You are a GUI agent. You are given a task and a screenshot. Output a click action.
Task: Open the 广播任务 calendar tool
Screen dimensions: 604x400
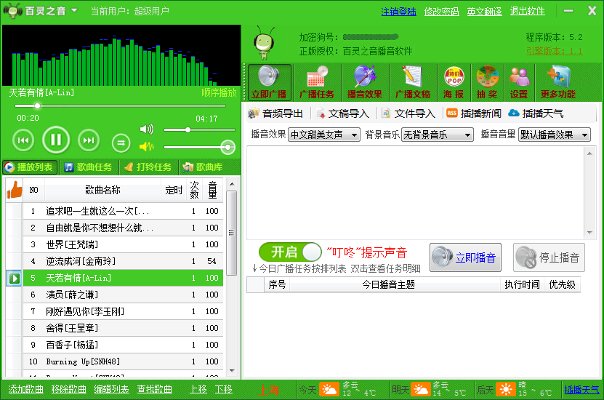(317, 82)
